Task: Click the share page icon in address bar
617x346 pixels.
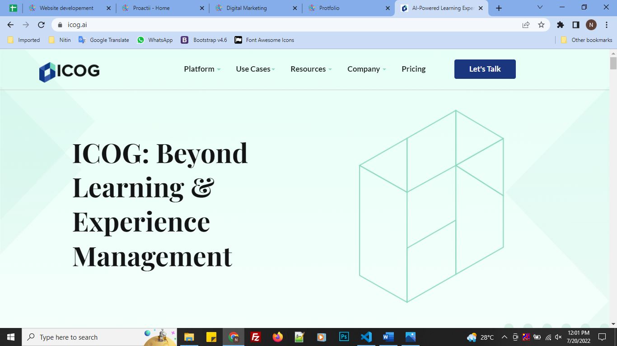Action: (526, 25)
